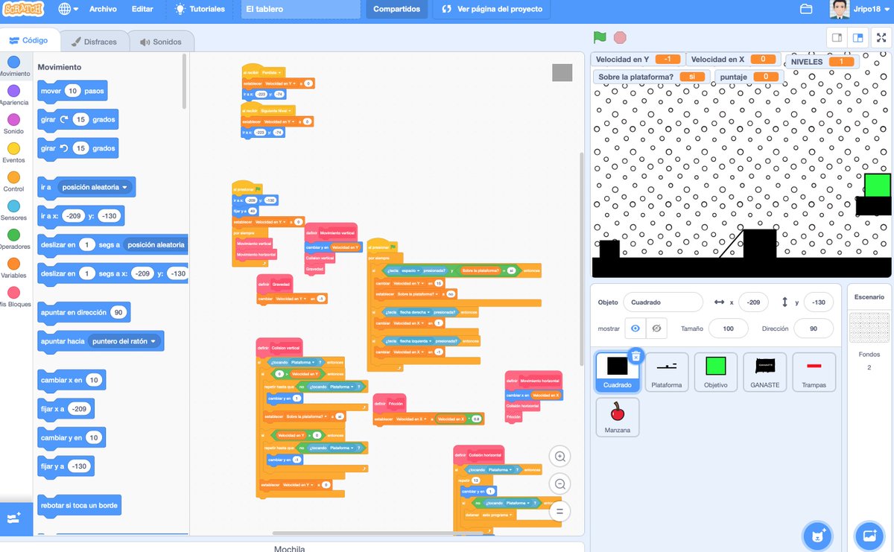Switch to the Sonidos tab

(x=160, y=42)
